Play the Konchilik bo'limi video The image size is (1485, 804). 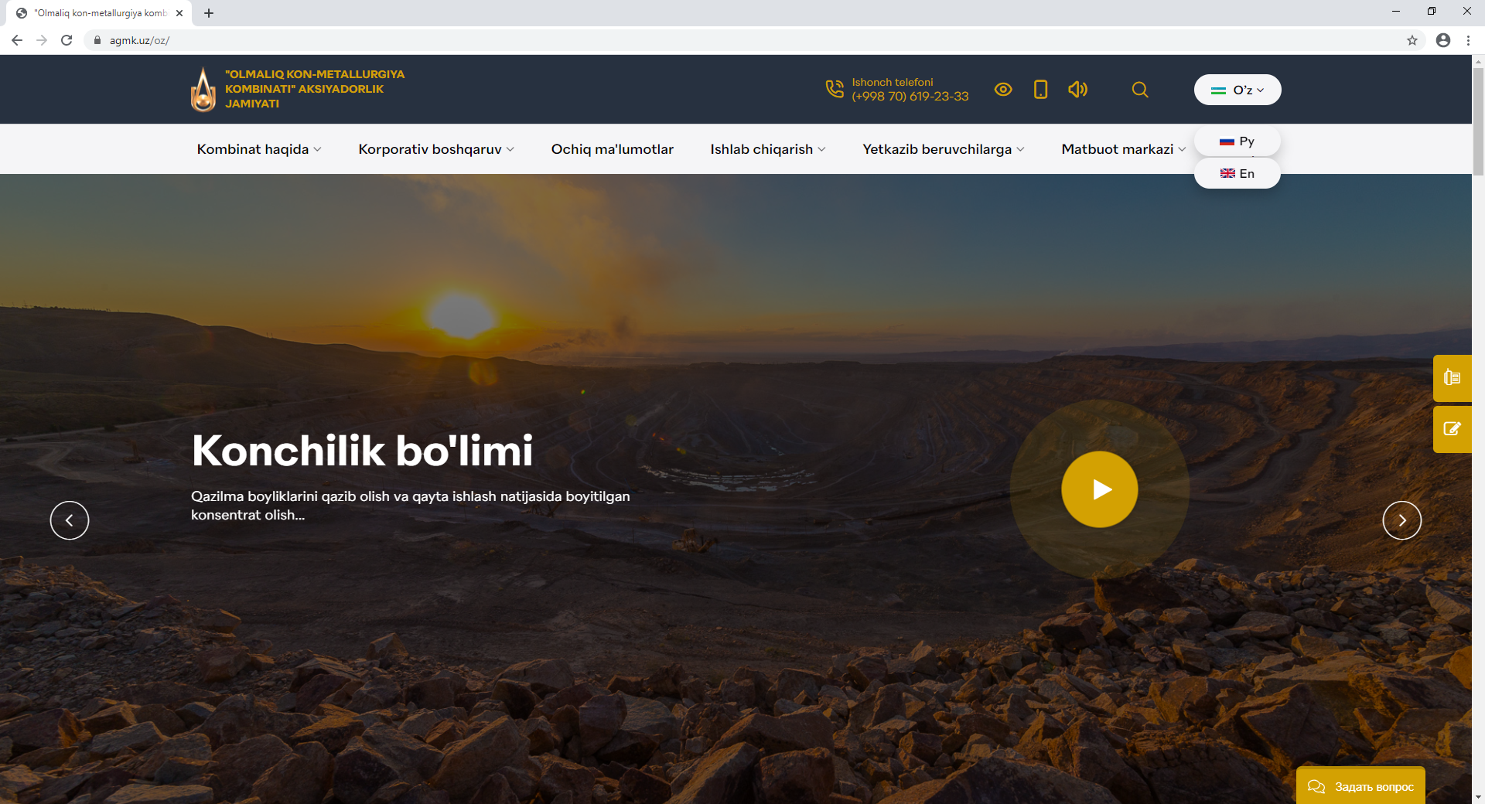click(1099, 489)
